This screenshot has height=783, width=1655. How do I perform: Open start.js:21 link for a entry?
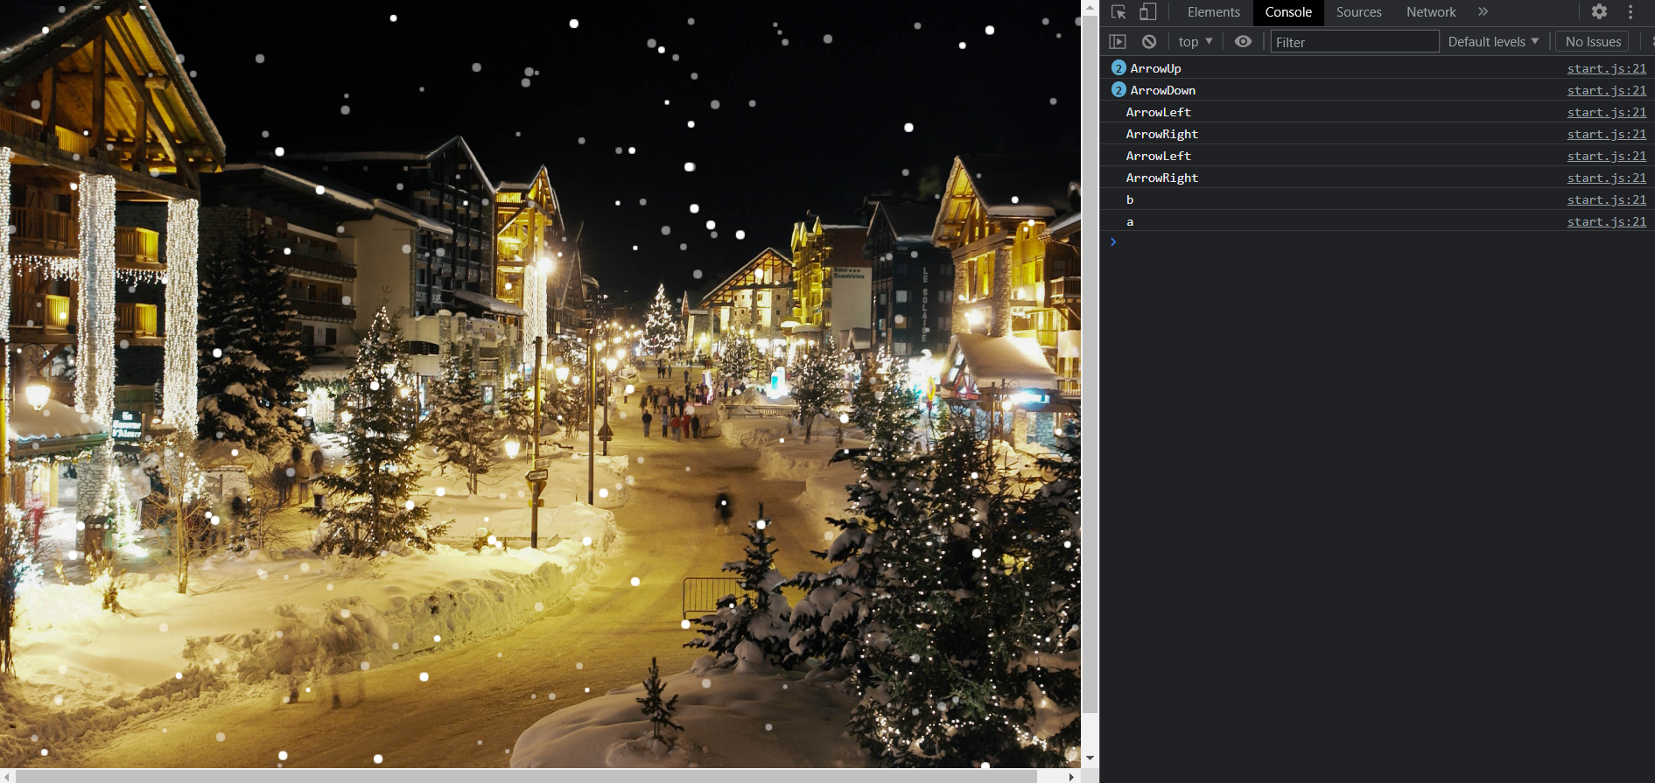coord(1607,221)
